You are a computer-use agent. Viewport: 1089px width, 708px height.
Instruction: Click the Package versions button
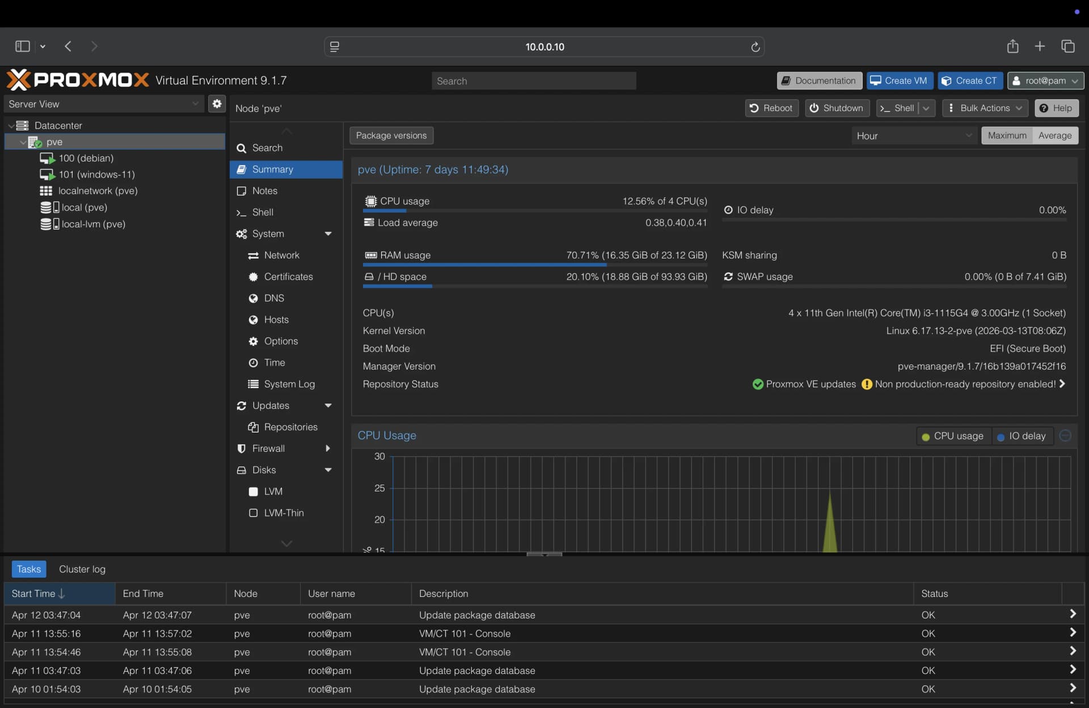point(391,135)
